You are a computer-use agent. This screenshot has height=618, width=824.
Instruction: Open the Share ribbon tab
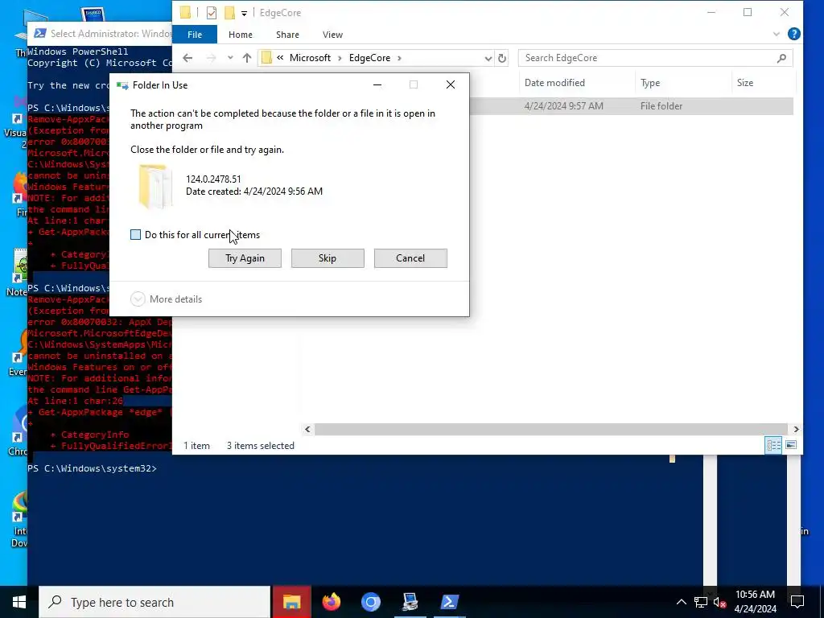[x=287, y=35]
